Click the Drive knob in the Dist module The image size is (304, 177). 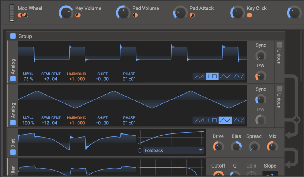(218, 146)
